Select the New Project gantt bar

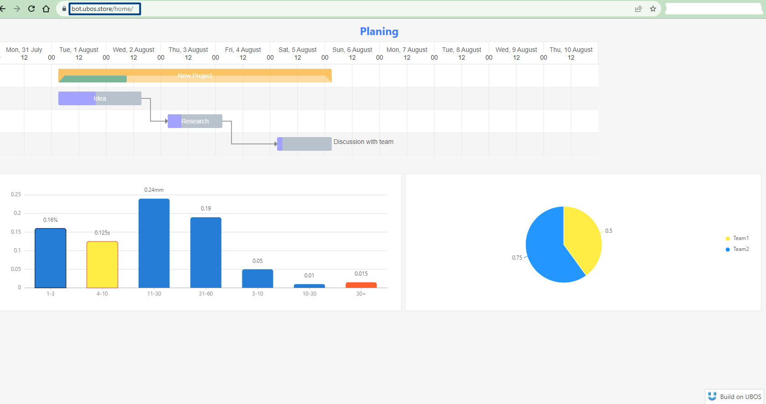[x=195, y=76]
